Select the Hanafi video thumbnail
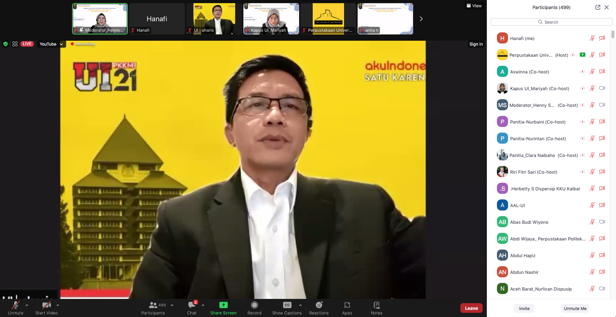616x317 pixels. point(157,19)
